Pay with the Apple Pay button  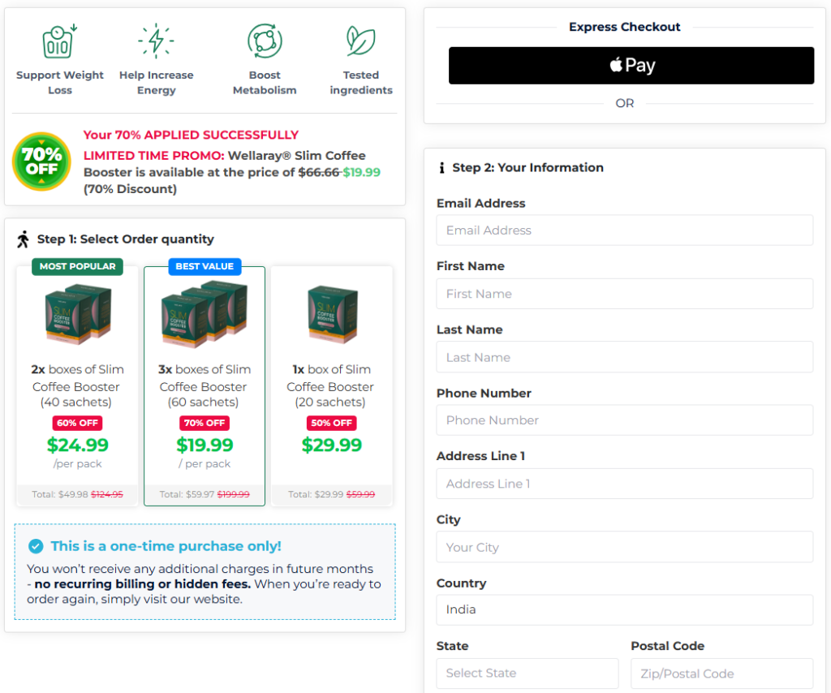tap(631, 66)
